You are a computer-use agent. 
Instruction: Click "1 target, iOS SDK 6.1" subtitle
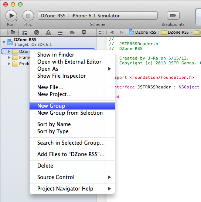coord(33,44)
